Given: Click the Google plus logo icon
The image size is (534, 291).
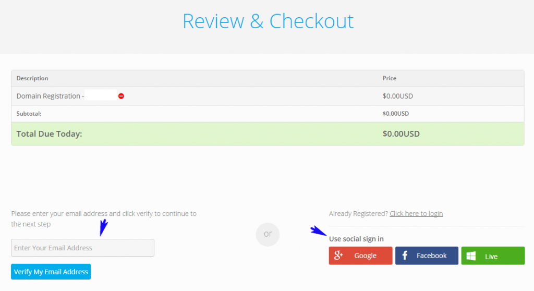Looking at the screenshot, I should 338,256.
